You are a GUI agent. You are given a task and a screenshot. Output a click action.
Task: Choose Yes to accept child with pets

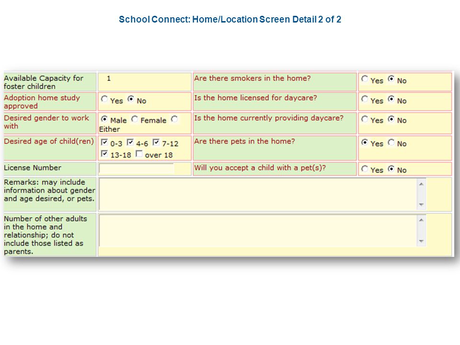pos(364,169)
